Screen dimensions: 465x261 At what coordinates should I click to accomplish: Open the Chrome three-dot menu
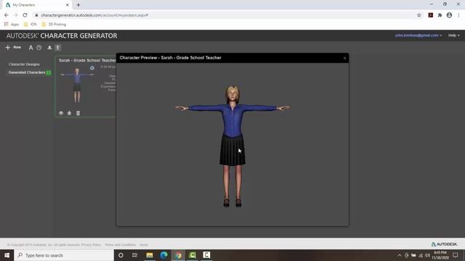coord(458,15)
